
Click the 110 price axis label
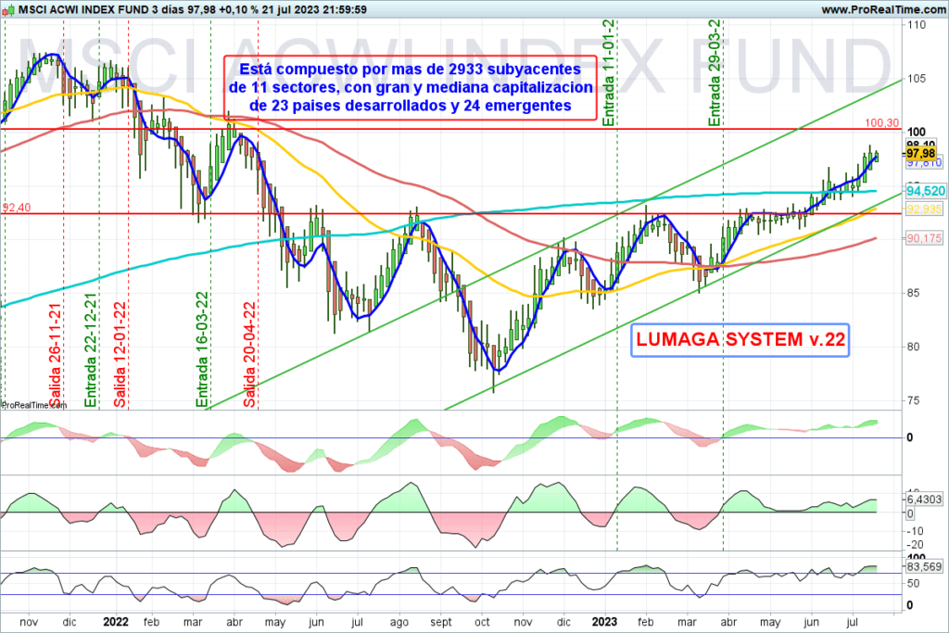(917, 25)
